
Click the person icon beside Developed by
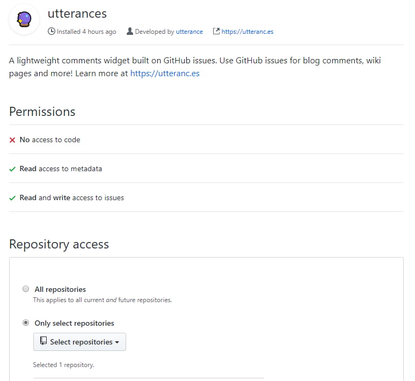tap(130, 31)
